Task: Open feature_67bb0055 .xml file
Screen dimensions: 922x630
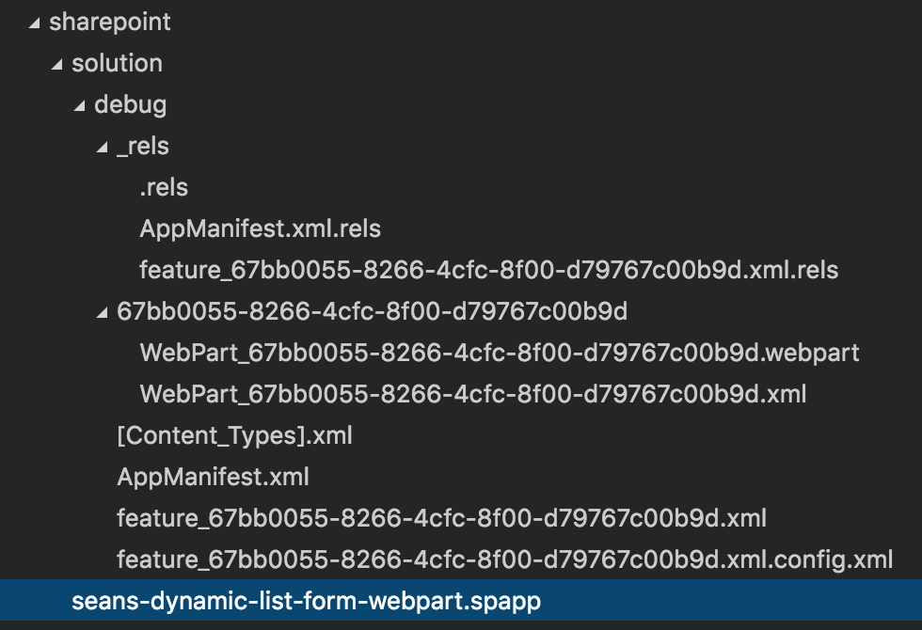Action: click(441, 518)
